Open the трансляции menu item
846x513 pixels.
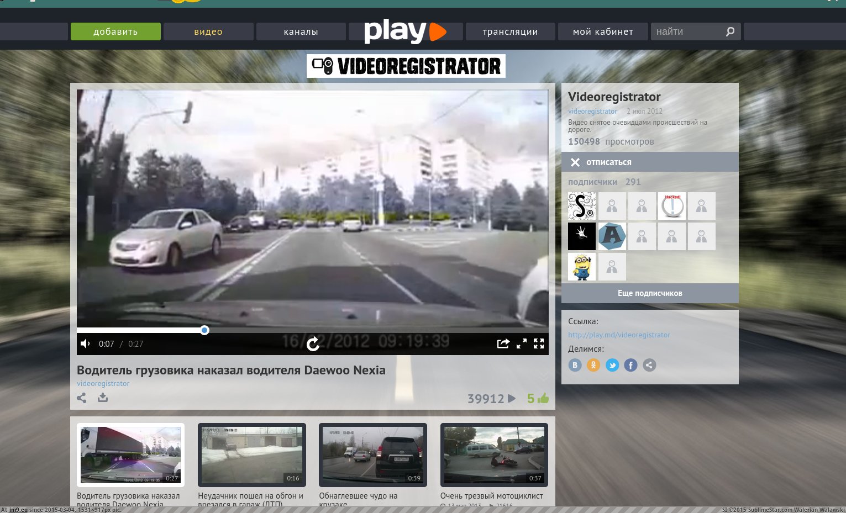(x=510, y=31)
